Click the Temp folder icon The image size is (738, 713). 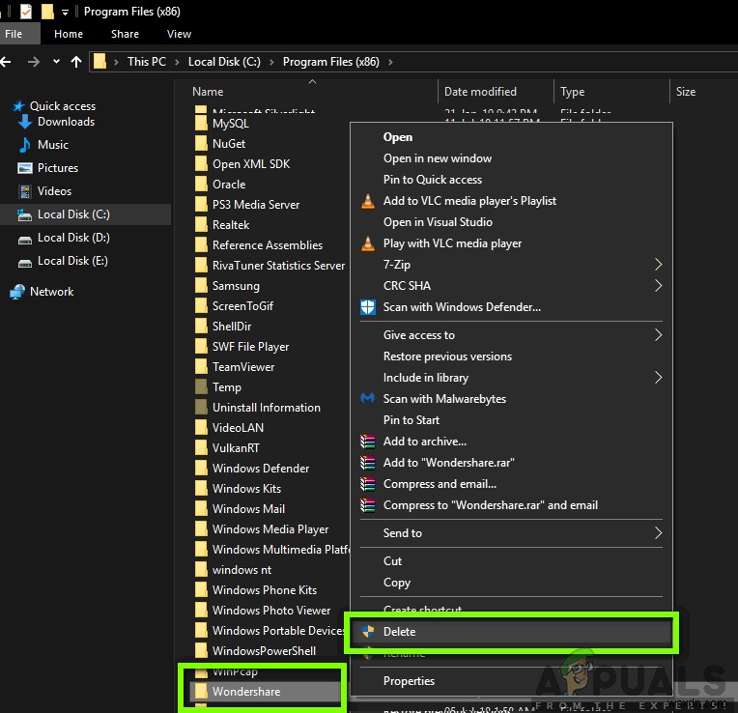(201, 386)
